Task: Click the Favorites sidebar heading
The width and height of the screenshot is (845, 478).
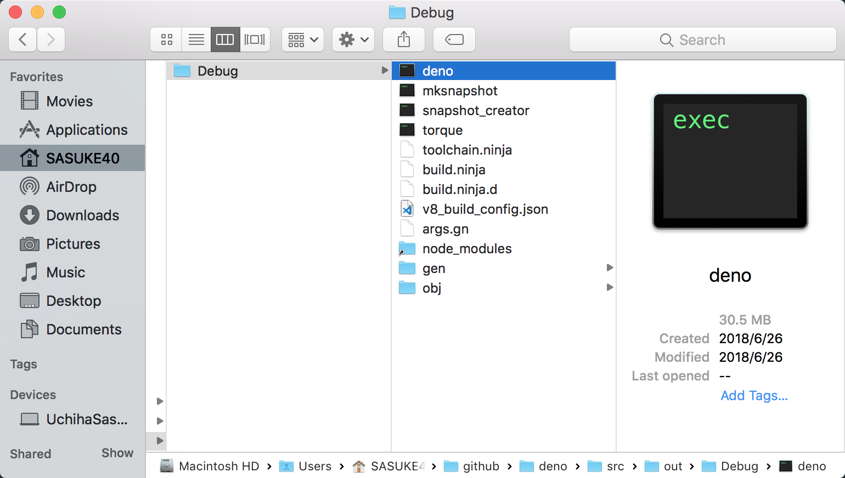Action: [36, 77]
